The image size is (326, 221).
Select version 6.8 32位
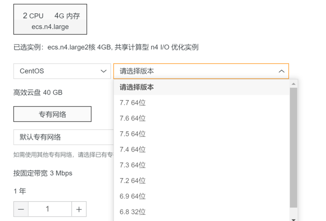coord(202,212)
